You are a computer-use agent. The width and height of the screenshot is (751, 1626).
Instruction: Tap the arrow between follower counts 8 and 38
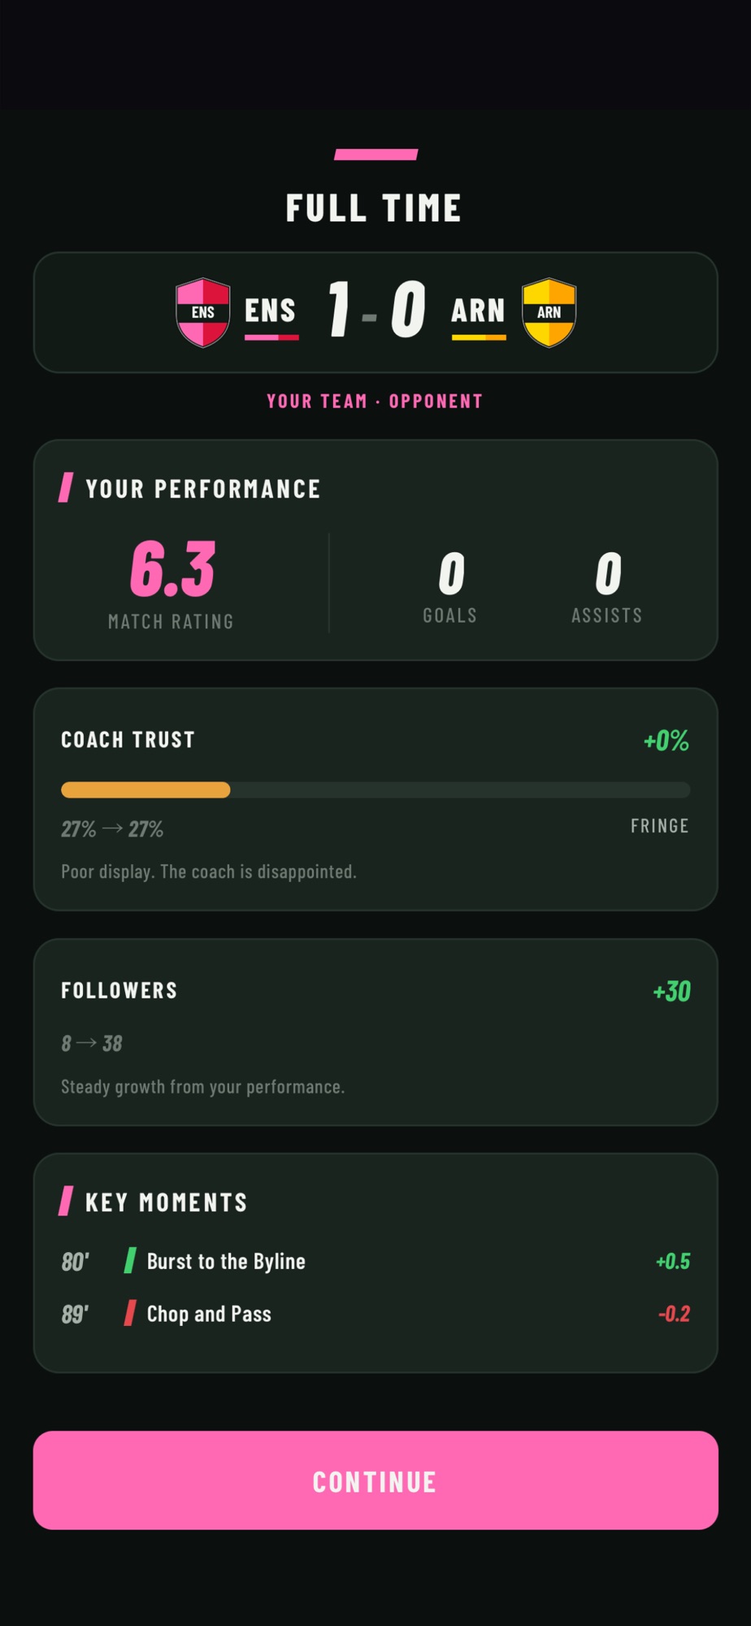click(x=87, y=1043)
